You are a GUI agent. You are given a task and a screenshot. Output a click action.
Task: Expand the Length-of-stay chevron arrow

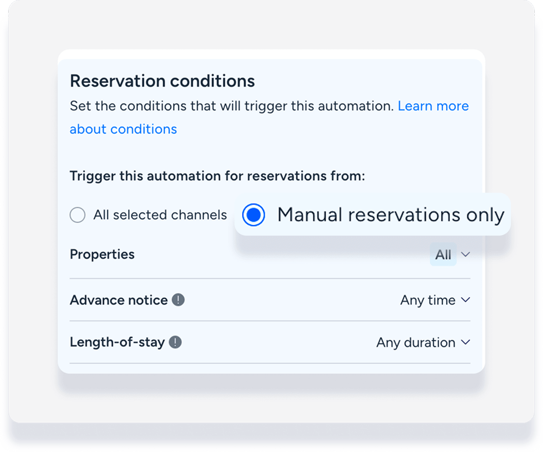pyautogui.click(x=465, y=342)
